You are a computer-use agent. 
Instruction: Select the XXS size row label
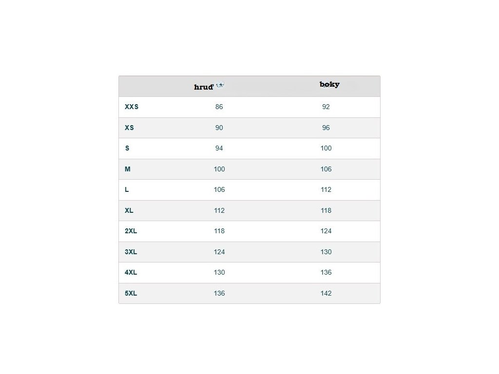tap(132, 107)
